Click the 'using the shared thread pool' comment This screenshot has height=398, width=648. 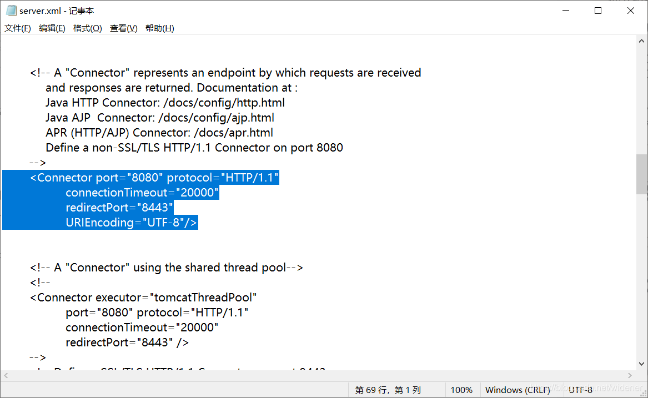click(x=166, y=268)
